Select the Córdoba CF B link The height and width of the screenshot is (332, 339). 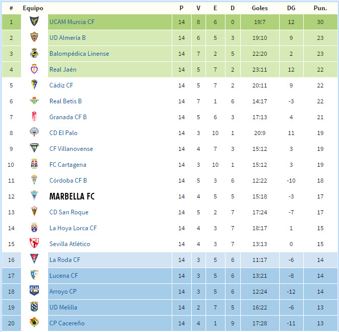pyautogui.click(x=68, y=181)
